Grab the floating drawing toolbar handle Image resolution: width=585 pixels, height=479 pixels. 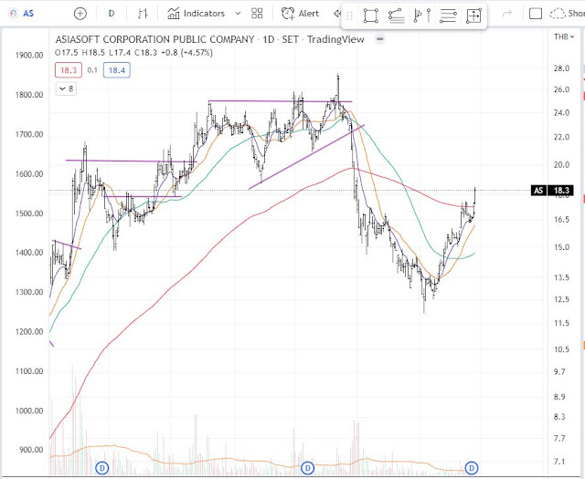(349, 16)
